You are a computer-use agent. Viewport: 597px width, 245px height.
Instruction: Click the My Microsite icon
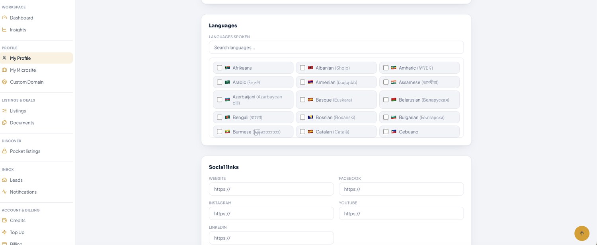(x=4, y=70)
